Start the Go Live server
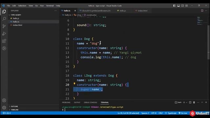The height and width of the screenshot is (118, 210). pyautogui.click(x=183, y=113)
